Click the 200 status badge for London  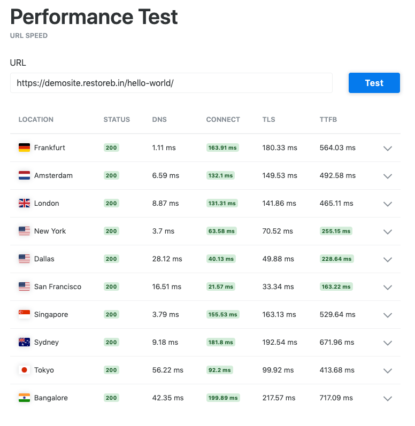[111, 203]
